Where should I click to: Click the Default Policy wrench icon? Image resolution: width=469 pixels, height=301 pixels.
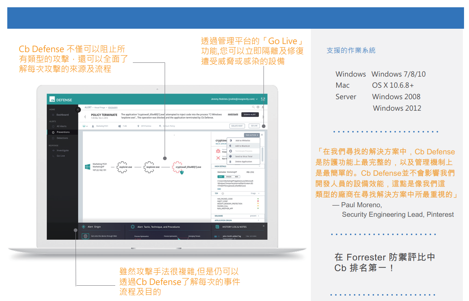coord(160,126)
